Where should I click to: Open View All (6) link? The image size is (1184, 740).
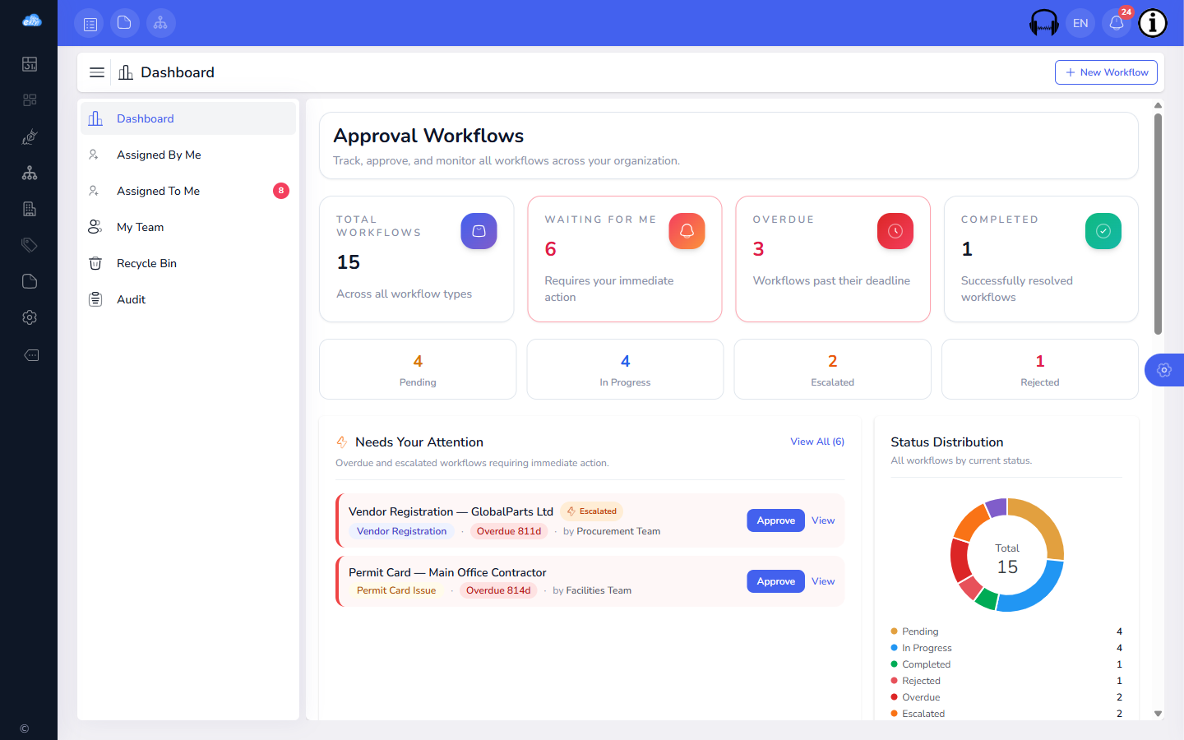click(817, 442)
